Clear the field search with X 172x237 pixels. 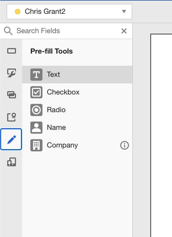(x=124, y=31)
